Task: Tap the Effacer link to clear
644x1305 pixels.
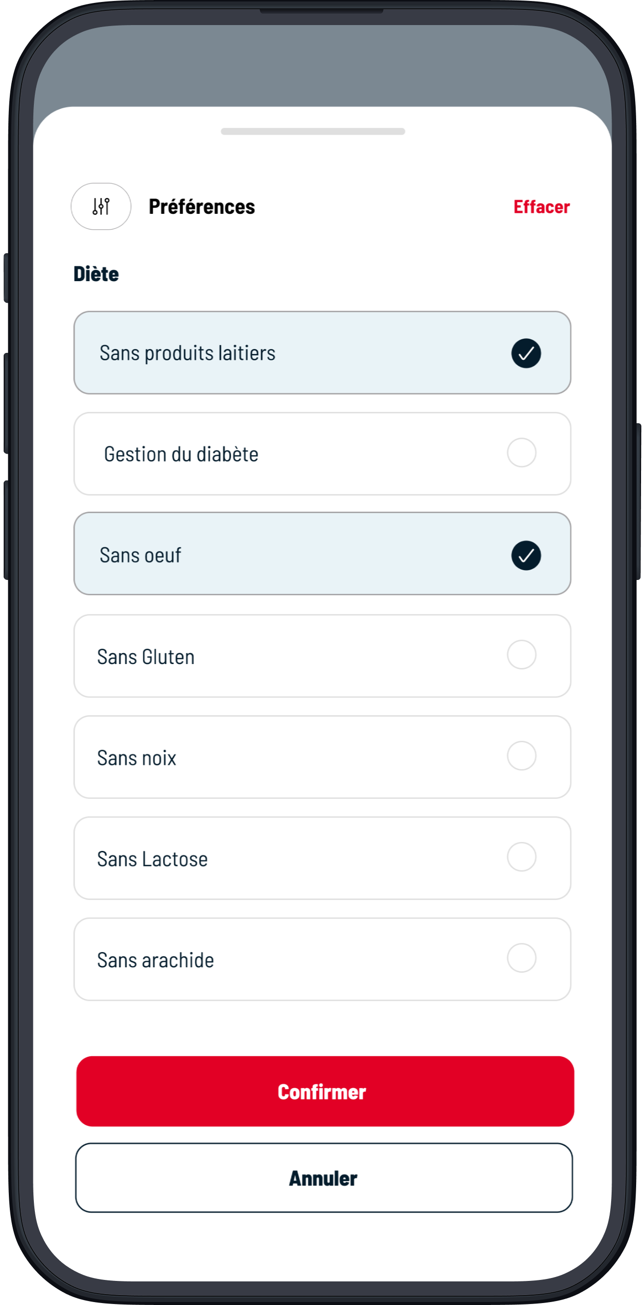Action: (541, 207)
